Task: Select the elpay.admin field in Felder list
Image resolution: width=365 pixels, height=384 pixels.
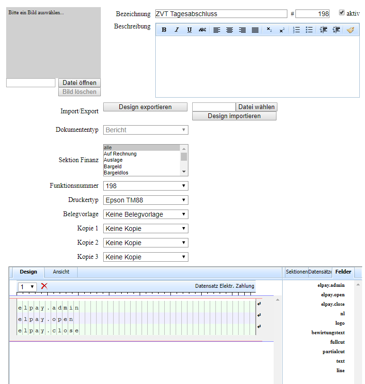Action: pos(331,285)
